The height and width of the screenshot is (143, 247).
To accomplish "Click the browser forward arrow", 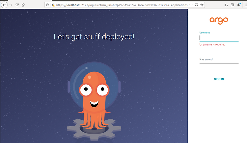I will click(x=11, y=5).
